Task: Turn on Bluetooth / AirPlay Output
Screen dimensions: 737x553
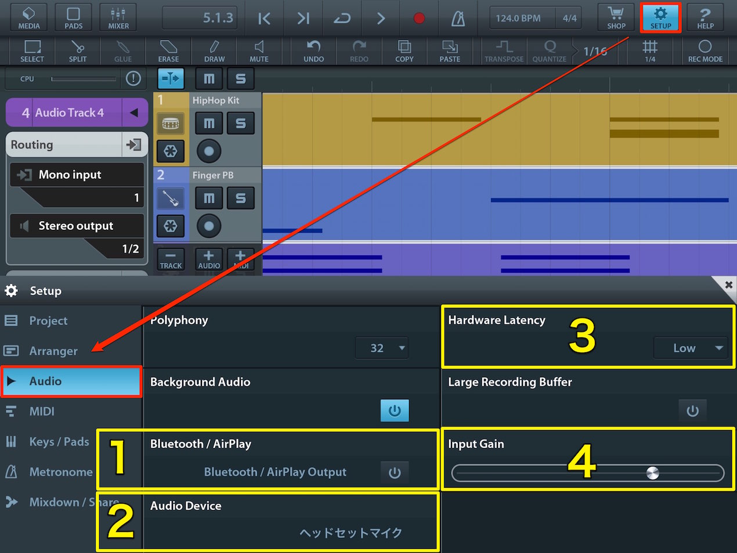Action: [x=395, y=472]
